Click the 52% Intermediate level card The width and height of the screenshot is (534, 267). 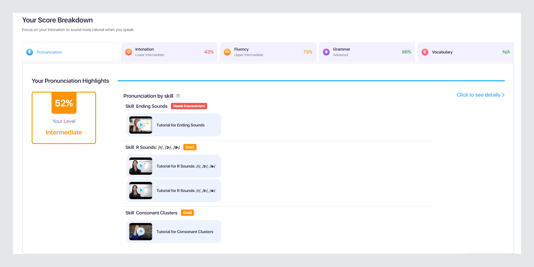(x=64, y=118)
